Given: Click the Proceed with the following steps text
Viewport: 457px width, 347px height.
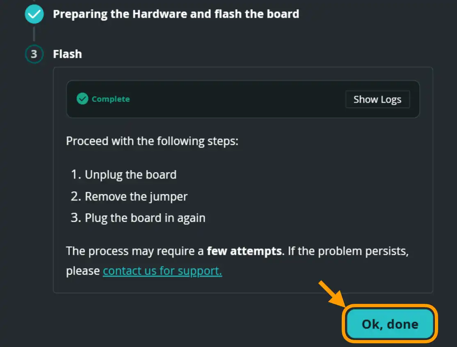Looking at the screenshot, I should [152, 141].
